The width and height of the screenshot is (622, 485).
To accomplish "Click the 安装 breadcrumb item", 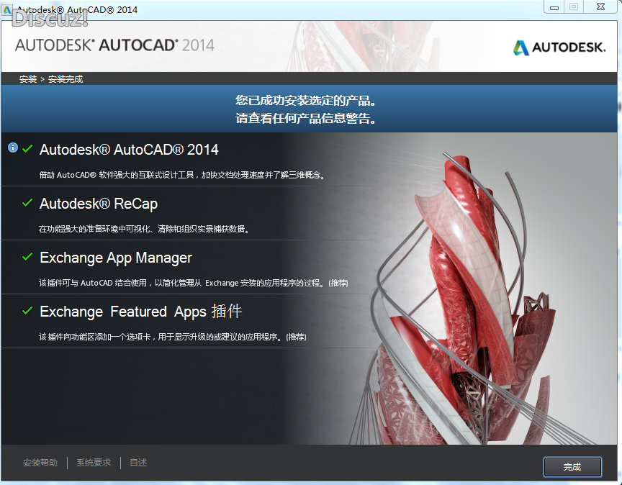I will [28, 79].
